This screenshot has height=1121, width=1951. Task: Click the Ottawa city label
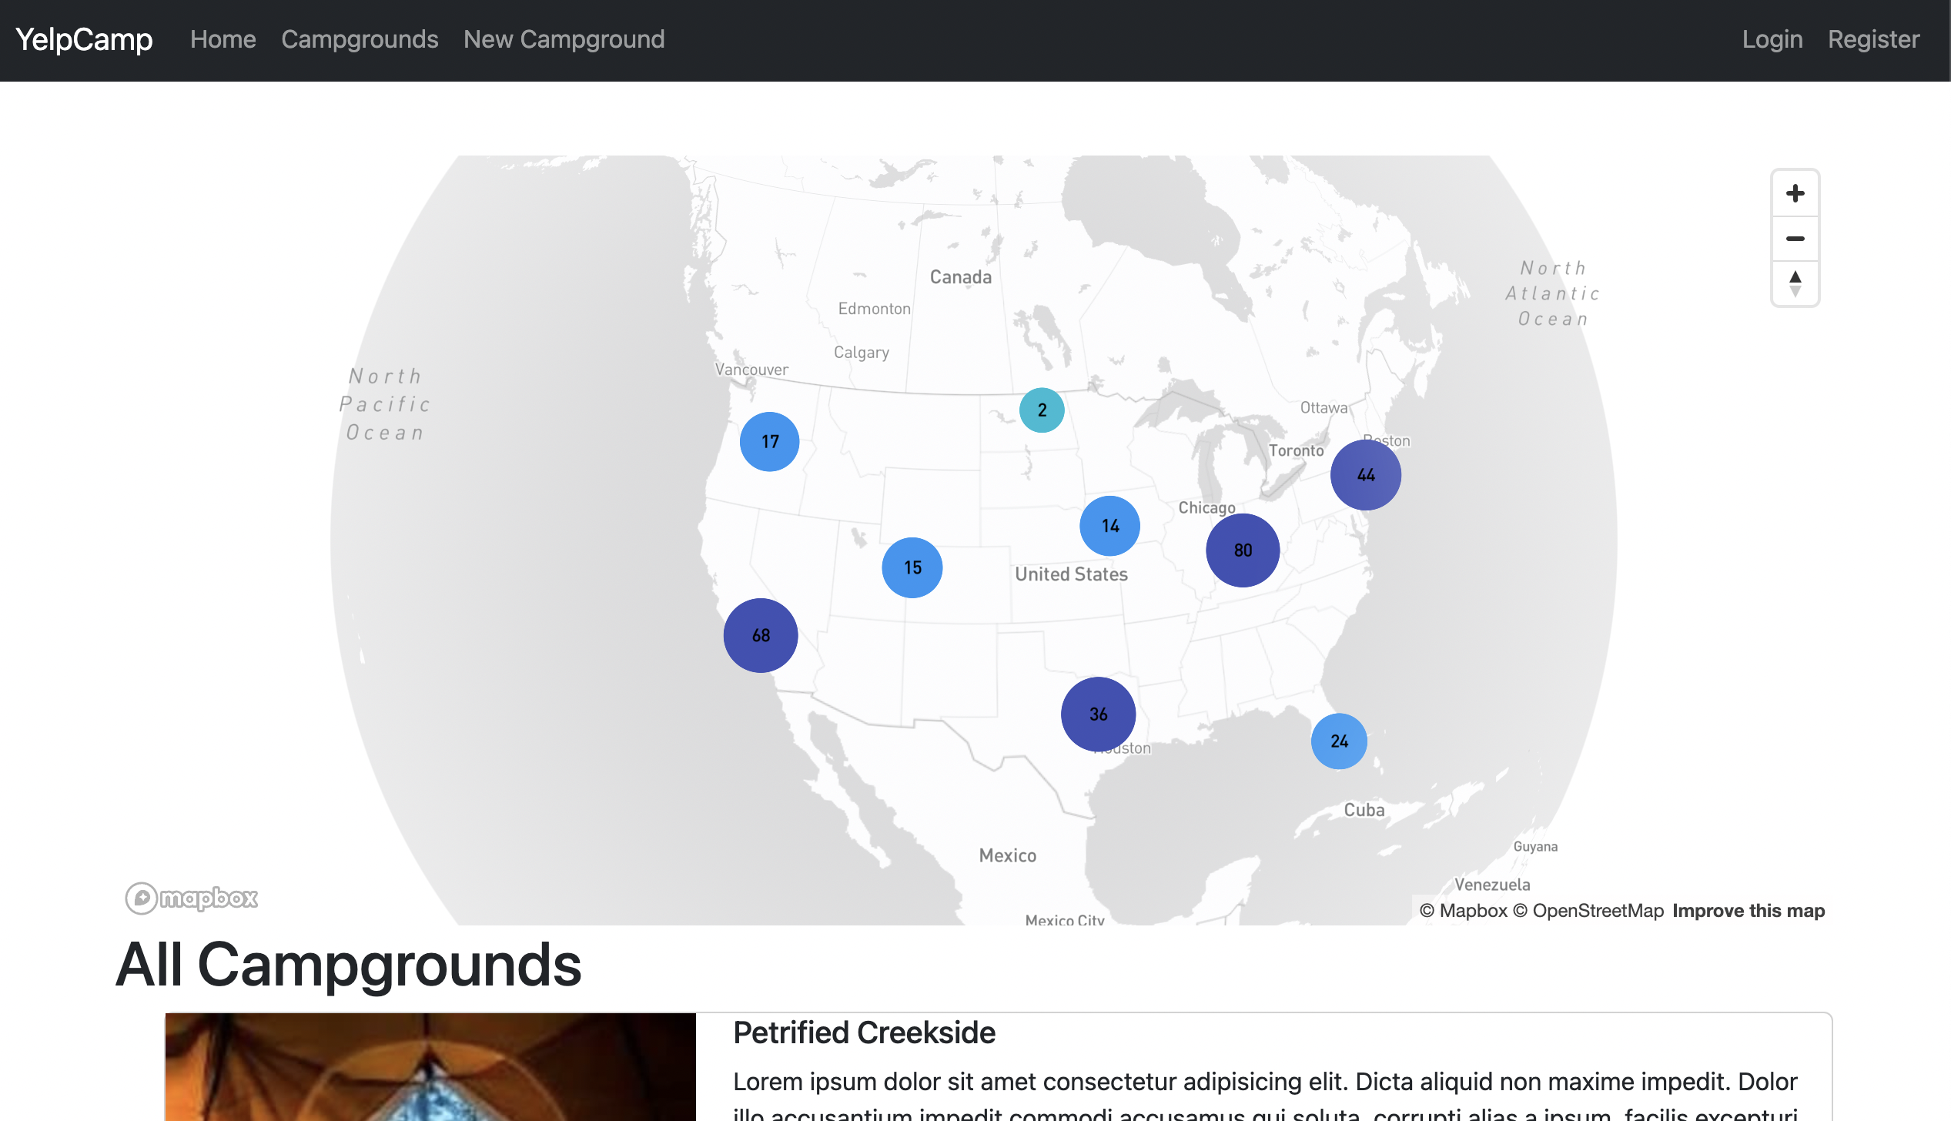coord(1324,407)
